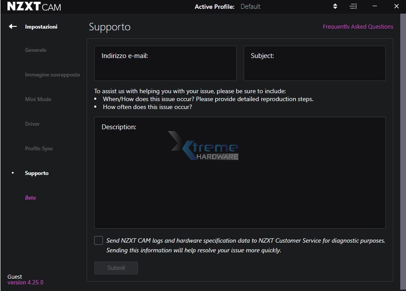Go to Mini Mode settings
This screenshot has width=406, height=291.
click(x=38, y=99)
